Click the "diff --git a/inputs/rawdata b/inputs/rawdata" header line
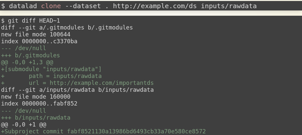The width and height of the screenshot is (302, 135). point(77,90)
